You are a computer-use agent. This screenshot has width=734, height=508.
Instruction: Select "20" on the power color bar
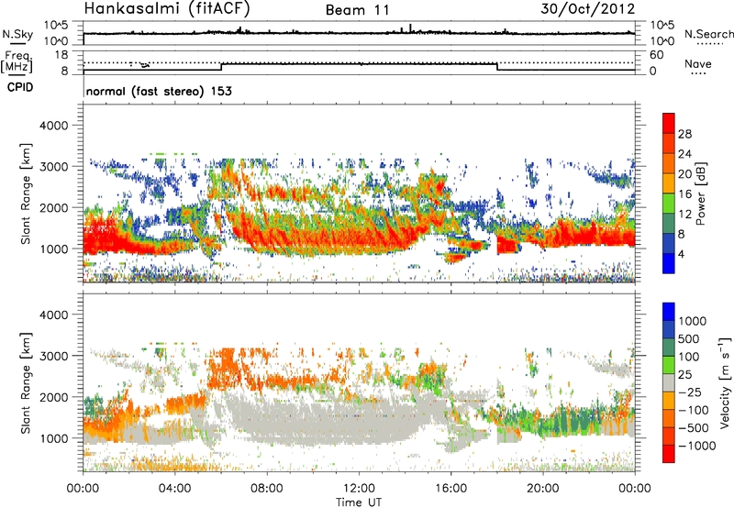click(x=684, y=174)
